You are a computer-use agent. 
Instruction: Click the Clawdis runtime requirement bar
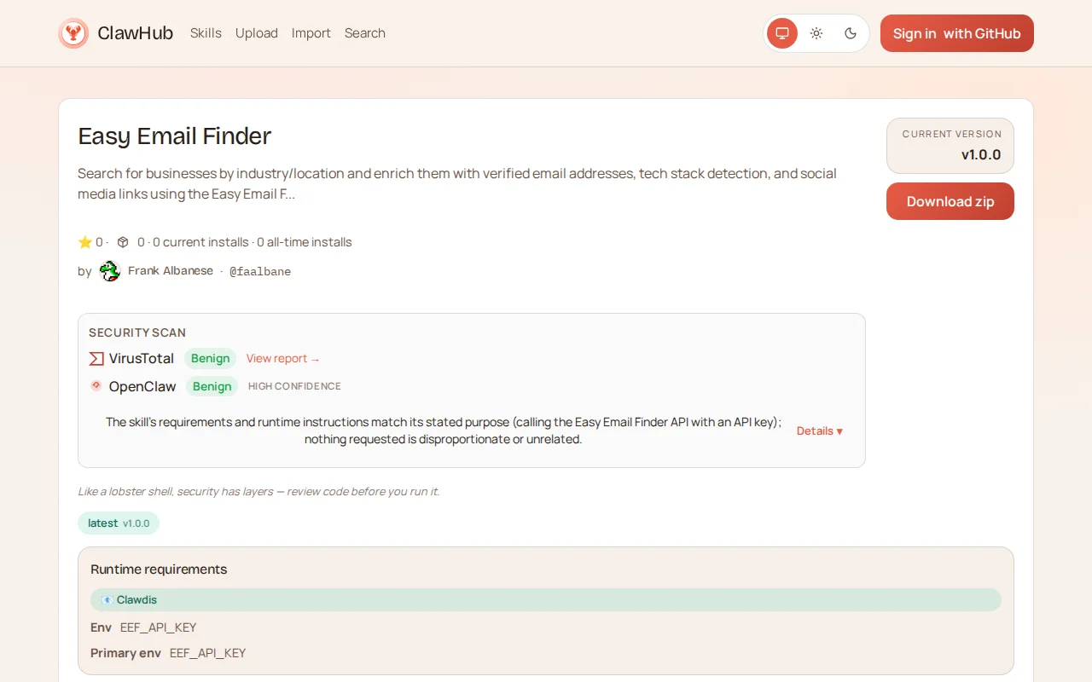[546, 600]
